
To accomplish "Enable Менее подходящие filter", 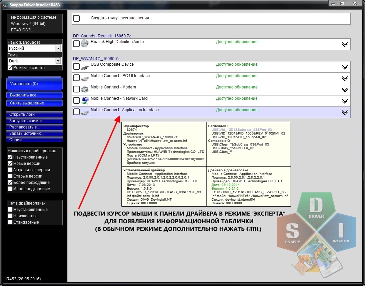I will point(10,189).
